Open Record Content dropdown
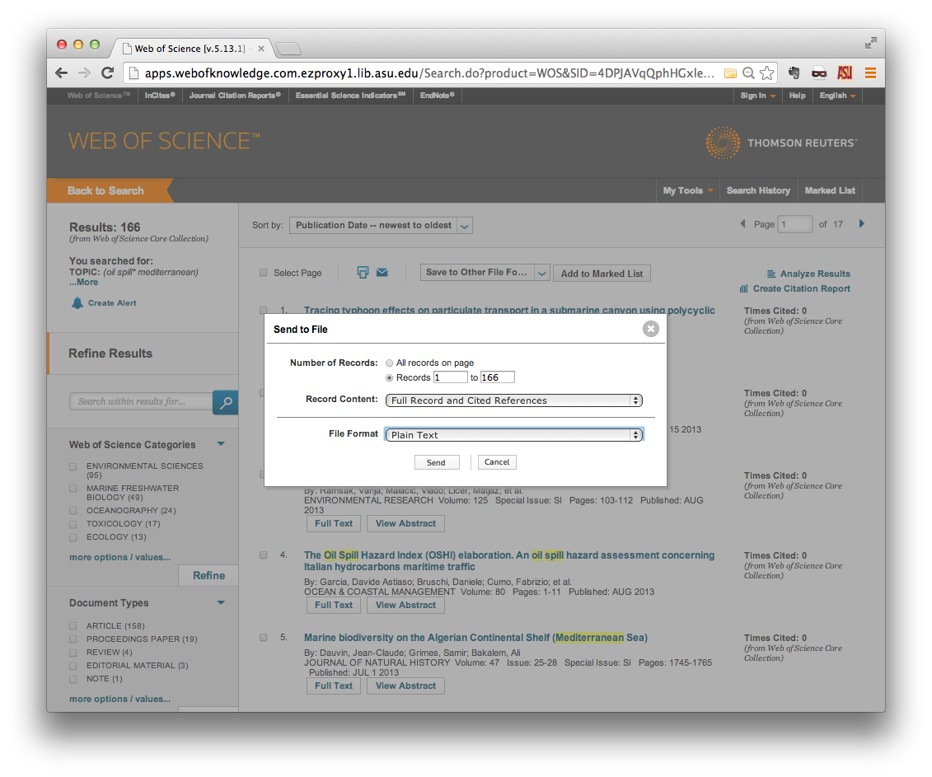The image size is (932, 777). [514, 400]
